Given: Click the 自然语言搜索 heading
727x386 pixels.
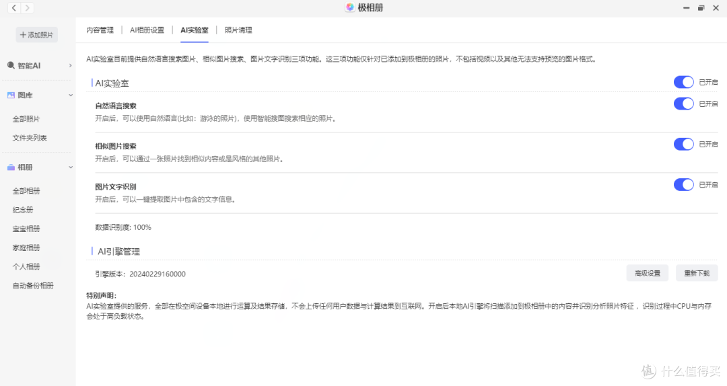Looking at the screenshot, I should 116,106.
